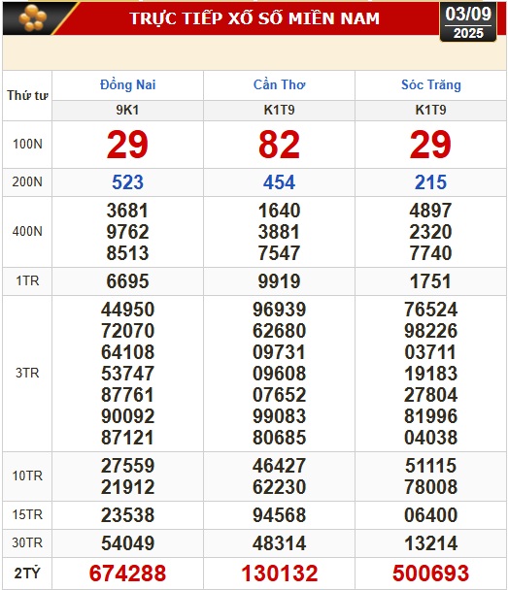Image resolution: width=508 pixels, height=590 pixels.
Task: Select the Thứ tư day label
Action: point(27,95)
